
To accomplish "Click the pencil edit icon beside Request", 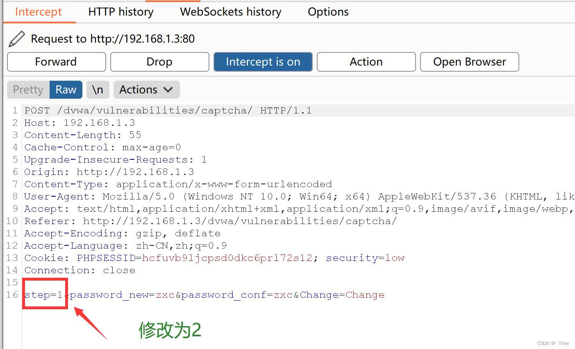I will (16, 39).
